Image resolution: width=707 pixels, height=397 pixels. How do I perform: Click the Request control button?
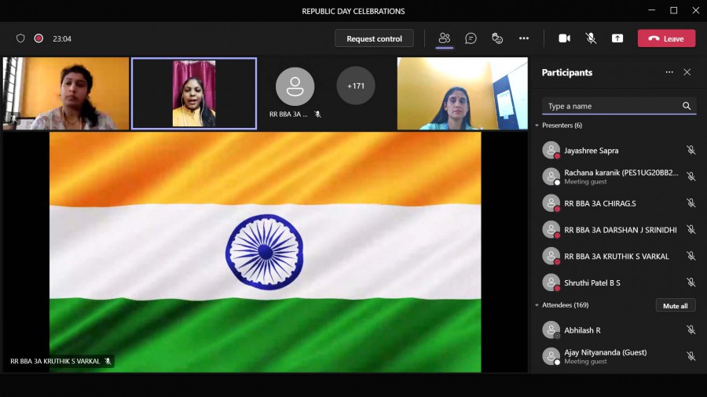click(x=374, y=38)
